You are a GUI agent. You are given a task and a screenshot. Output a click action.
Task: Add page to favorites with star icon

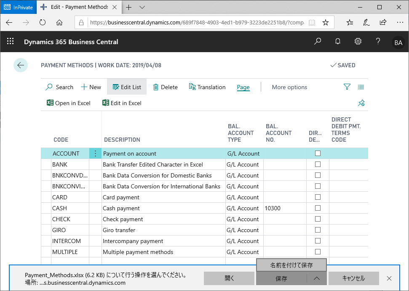click(x=326, y=22)
